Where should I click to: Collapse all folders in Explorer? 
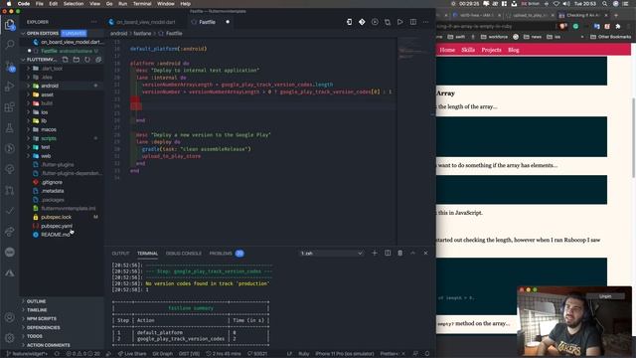click(x=98, y=60)
